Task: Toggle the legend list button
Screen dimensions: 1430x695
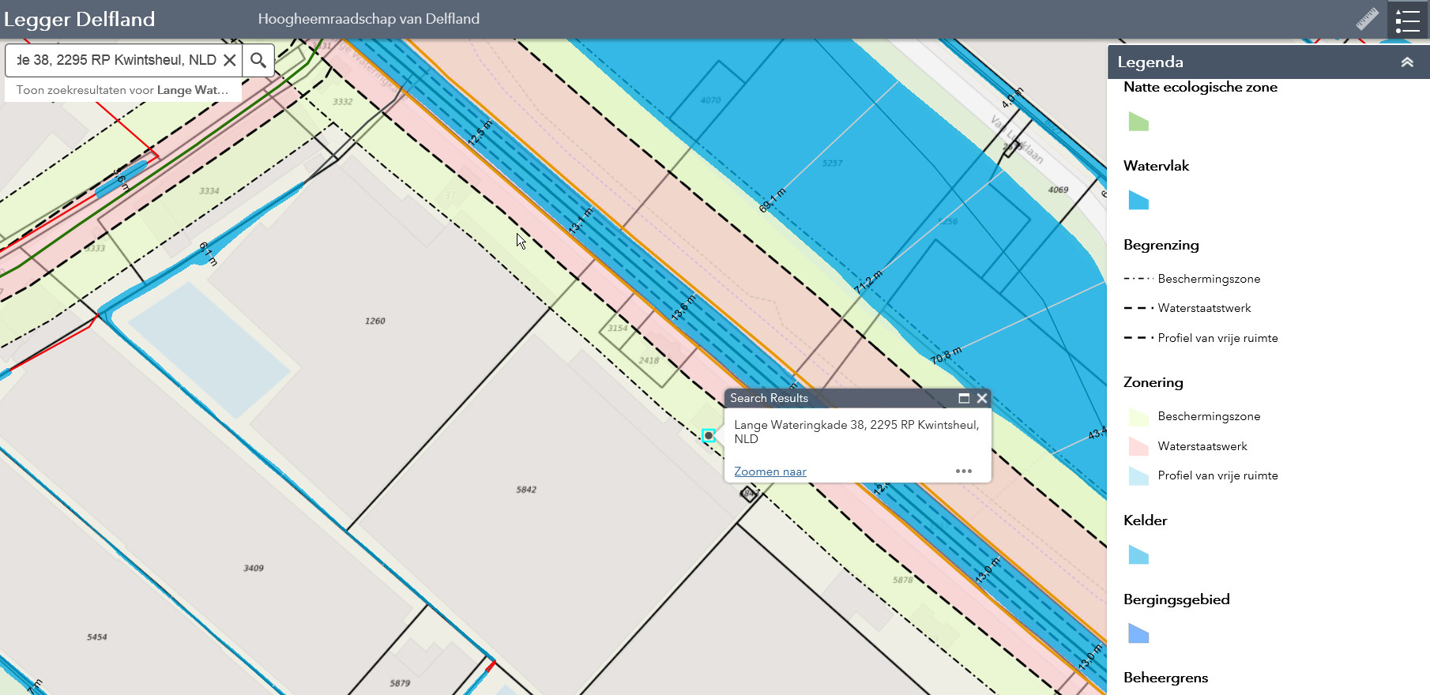Action: (1408, 20)
